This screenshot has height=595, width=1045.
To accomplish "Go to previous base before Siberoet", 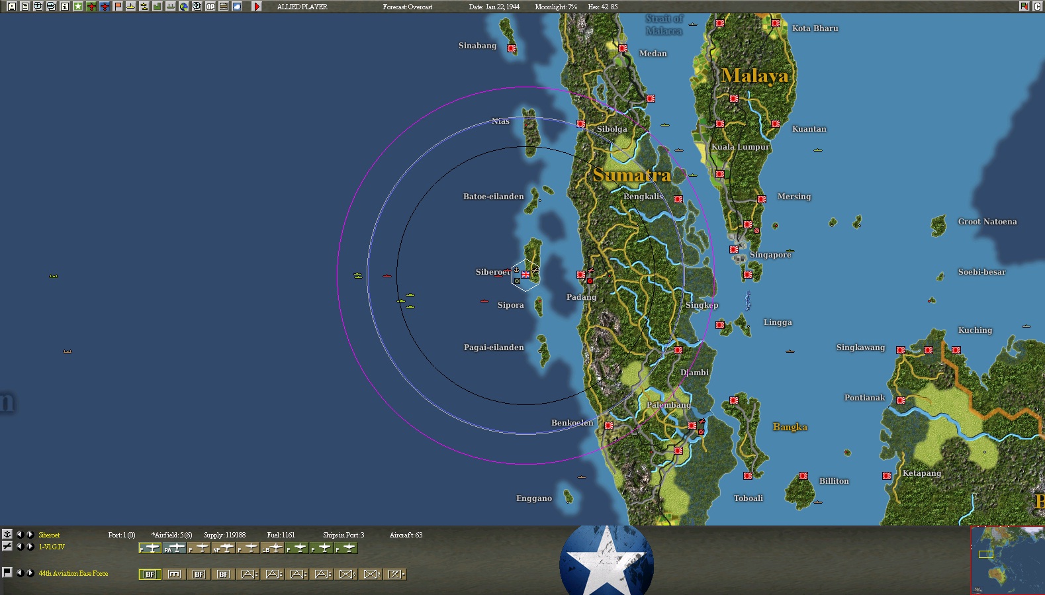I will [19, 534].
